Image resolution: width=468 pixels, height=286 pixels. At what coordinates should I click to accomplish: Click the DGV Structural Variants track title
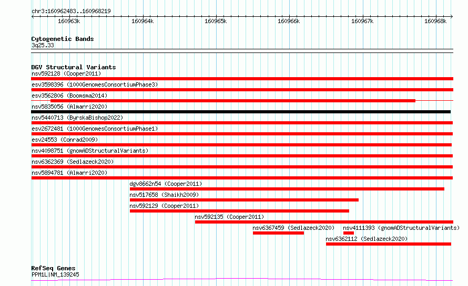pyautogui.click(x=74, y=67)
